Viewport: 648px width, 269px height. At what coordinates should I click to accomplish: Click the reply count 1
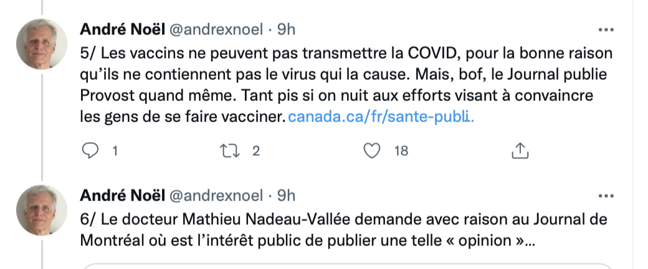115,151
